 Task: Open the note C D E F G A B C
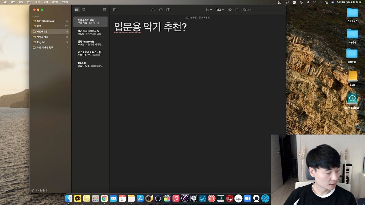coord(90,54)
